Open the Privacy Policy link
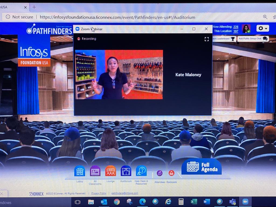276x207 pixels. click(x=99, y=193)
